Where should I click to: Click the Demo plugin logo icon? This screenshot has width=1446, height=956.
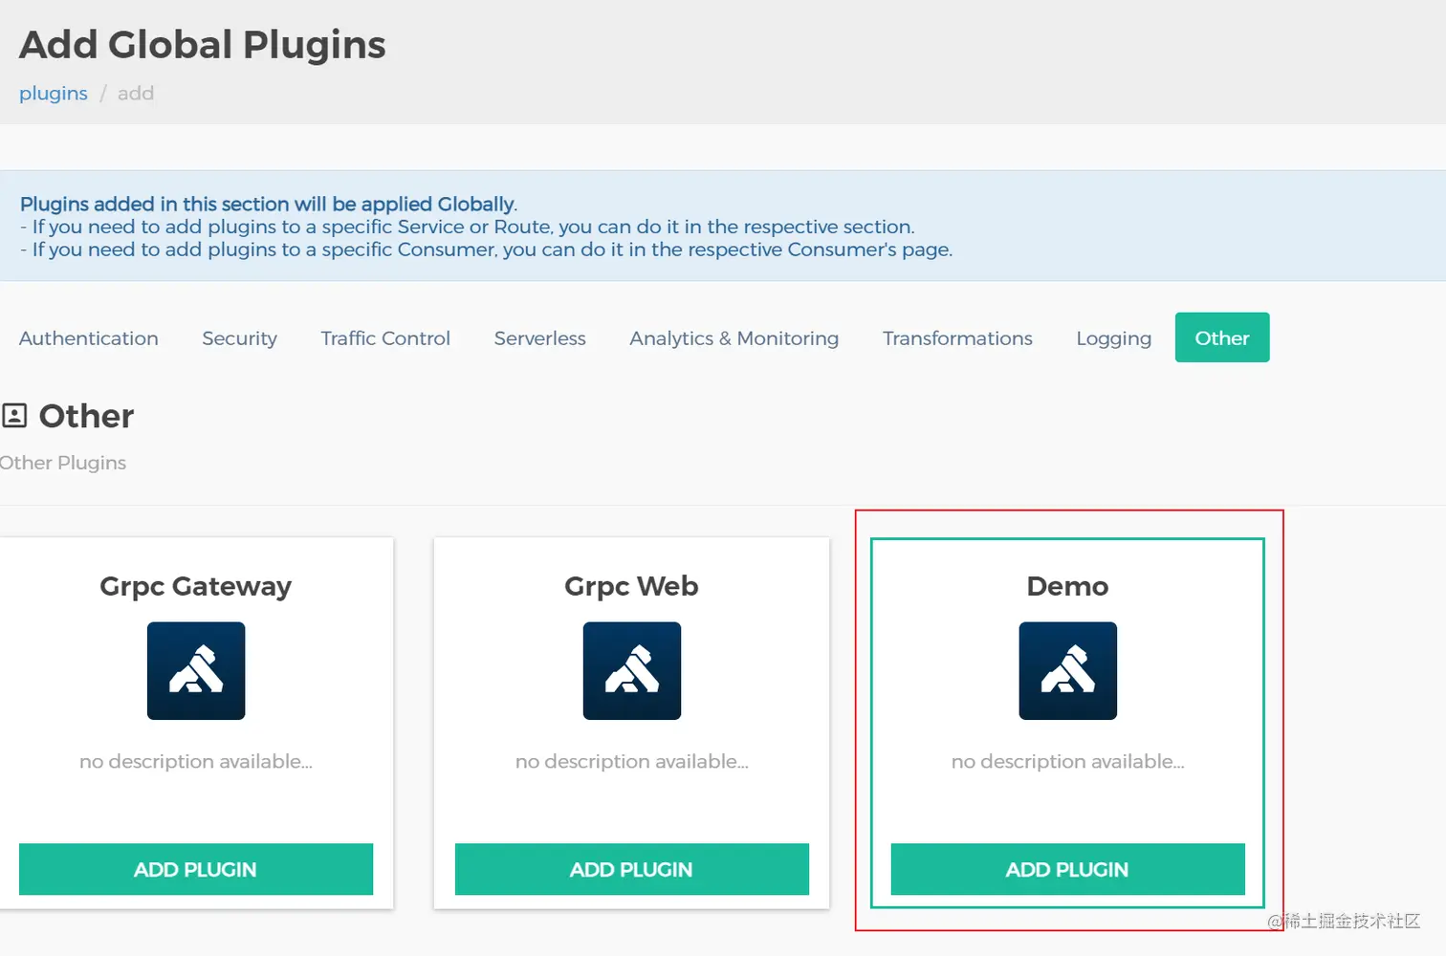1067,670
